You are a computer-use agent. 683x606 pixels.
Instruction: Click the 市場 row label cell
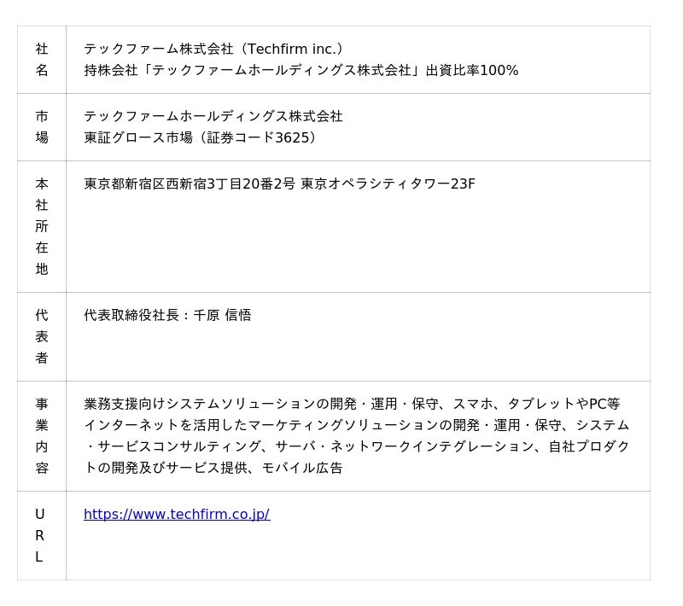coord(41,126)
